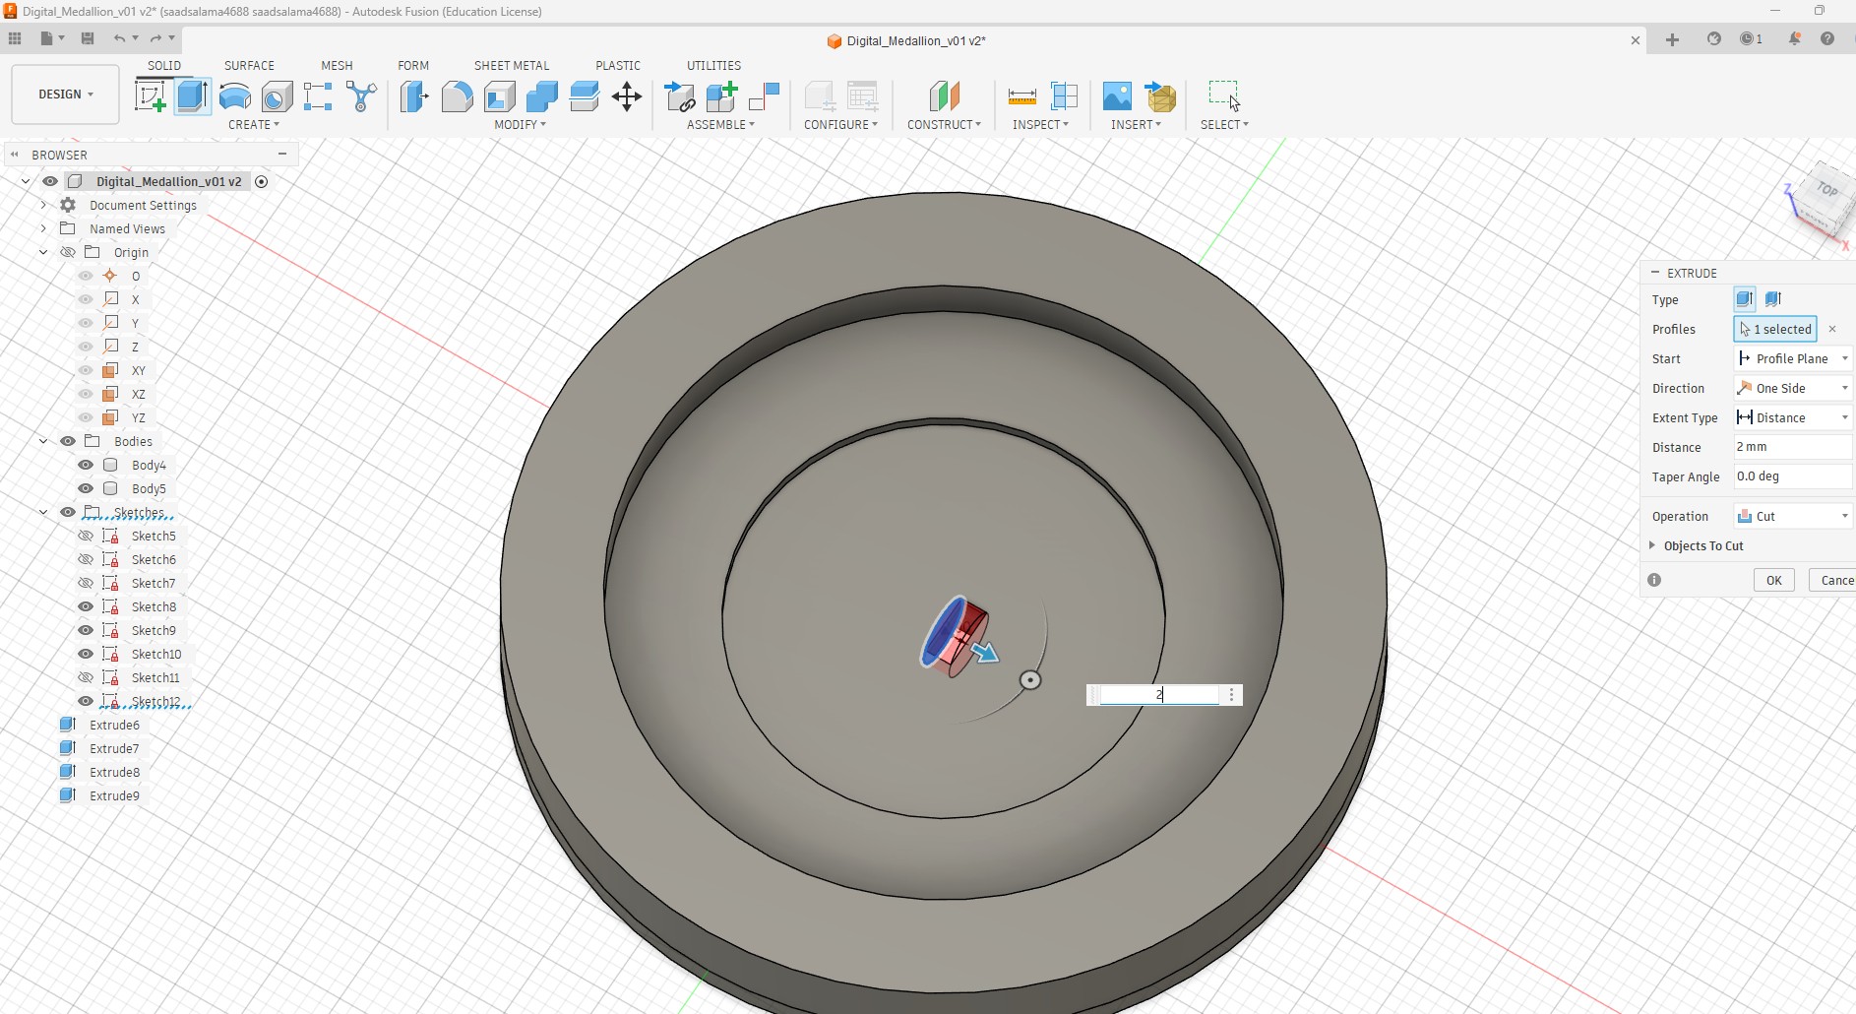Viewport: 1856px width, 1014px height.
Task: Select the Offset Face tool
Action: click(x=585, y=96)
